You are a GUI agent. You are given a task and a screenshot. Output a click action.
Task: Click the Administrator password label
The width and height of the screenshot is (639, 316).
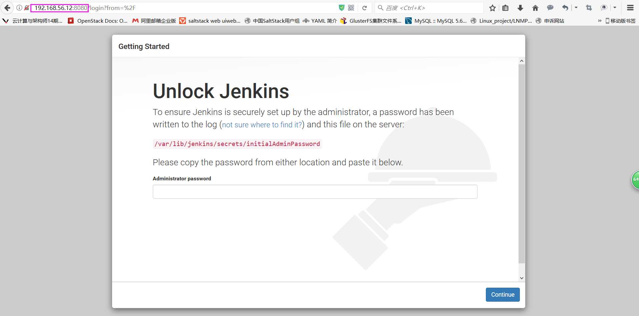pos(182,179)
